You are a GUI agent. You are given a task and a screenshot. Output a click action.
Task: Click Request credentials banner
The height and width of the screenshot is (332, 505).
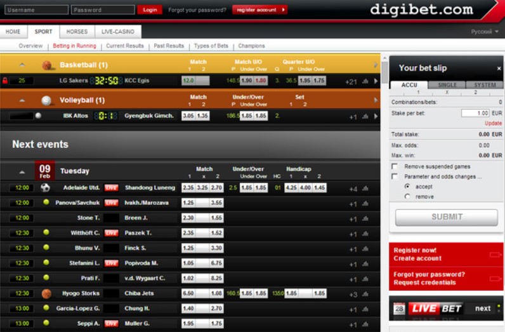pos(446,279)
